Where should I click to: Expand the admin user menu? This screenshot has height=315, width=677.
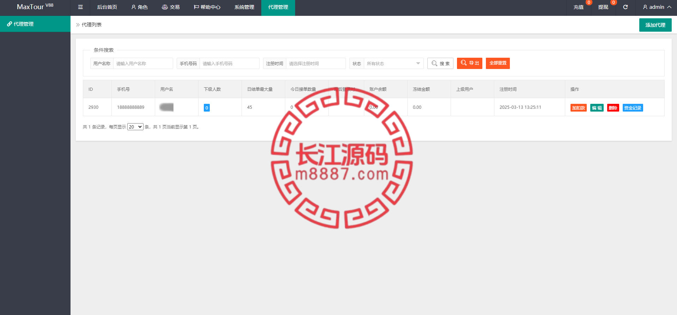click(657, 7)
